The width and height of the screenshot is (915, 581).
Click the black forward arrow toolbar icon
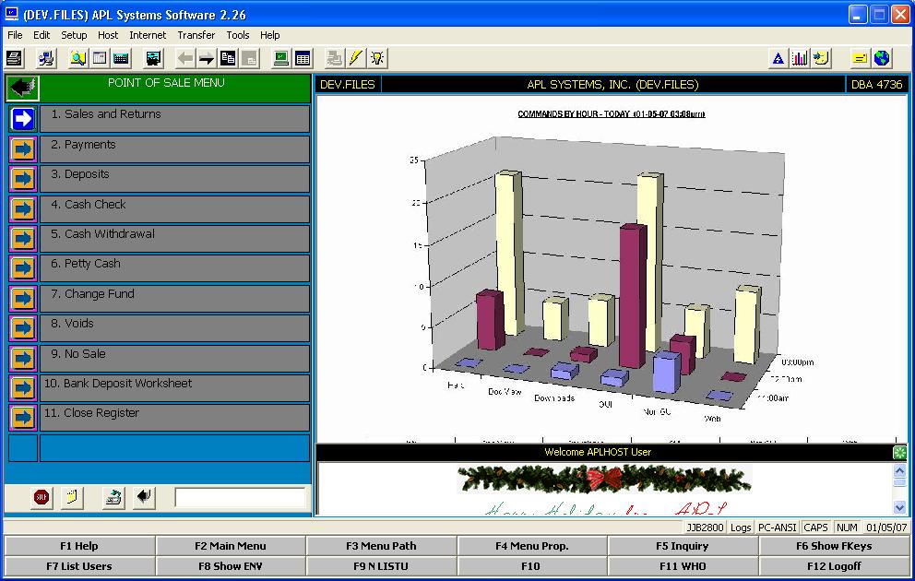pos(207,58)
